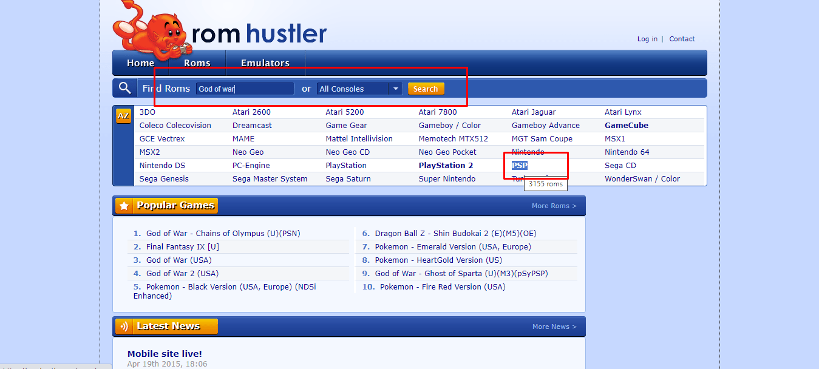
Task: Choose MSX1 console
Action: (615, 139)
